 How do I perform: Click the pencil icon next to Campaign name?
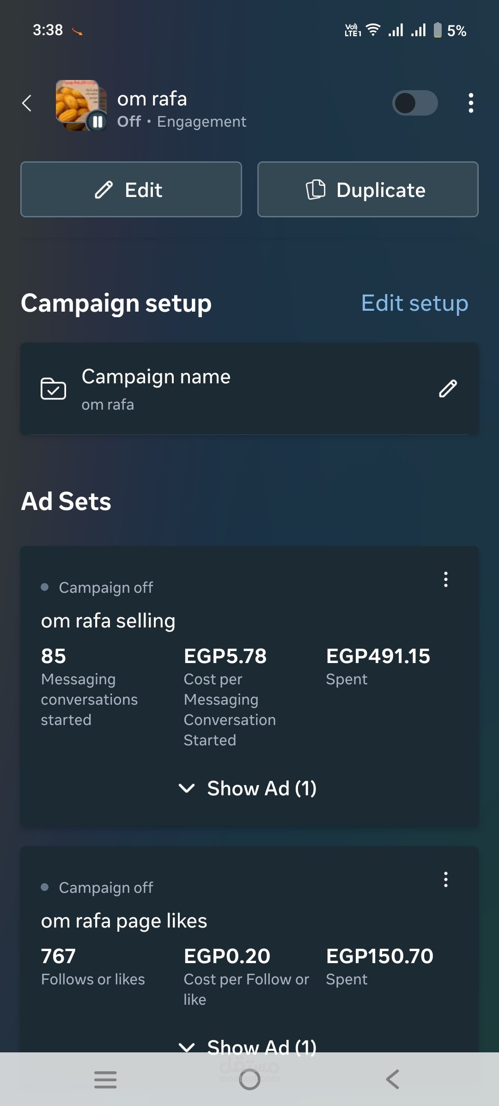(447, 389)
